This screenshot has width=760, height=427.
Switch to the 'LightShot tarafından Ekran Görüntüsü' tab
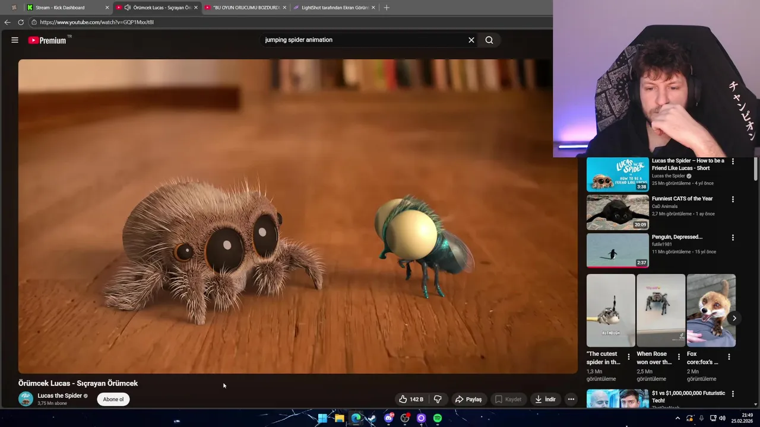pyautogui.click(x=334, y=8)
